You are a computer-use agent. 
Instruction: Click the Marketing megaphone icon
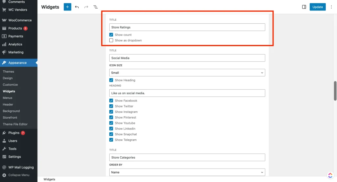coord(4,52)
